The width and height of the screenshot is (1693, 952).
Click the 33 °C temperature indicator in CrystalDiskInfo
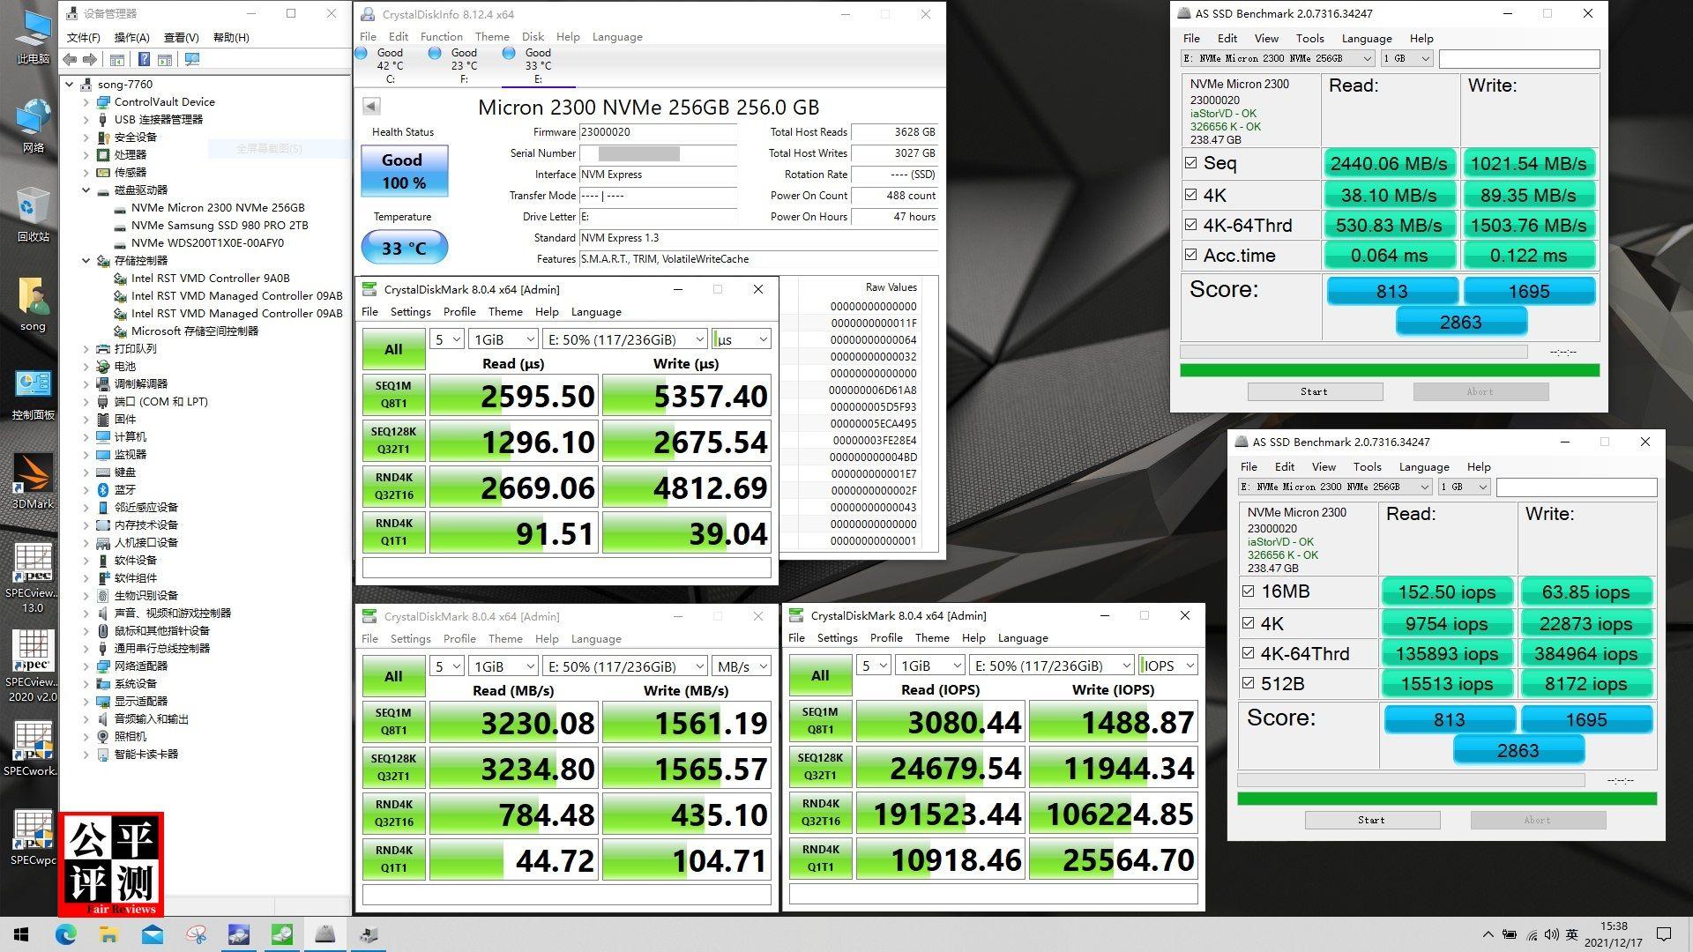tap(405, 248)
